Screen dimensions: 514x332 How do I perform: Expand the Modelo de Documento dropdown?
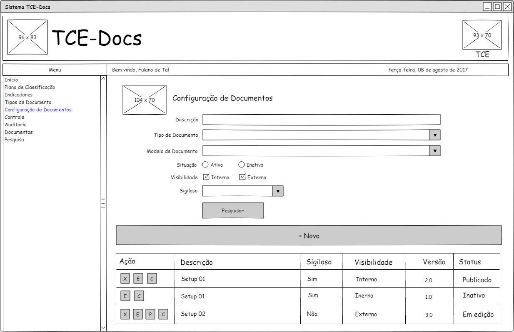[435, 151]
